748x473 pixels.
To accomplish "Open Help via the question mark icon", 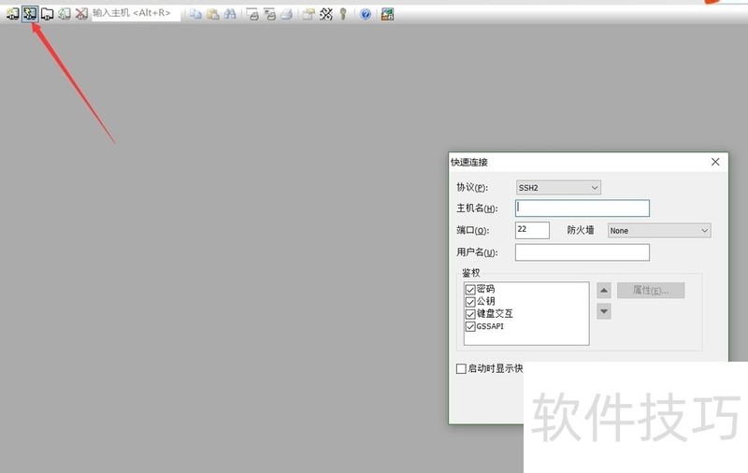I will click(x=366, y=14).
